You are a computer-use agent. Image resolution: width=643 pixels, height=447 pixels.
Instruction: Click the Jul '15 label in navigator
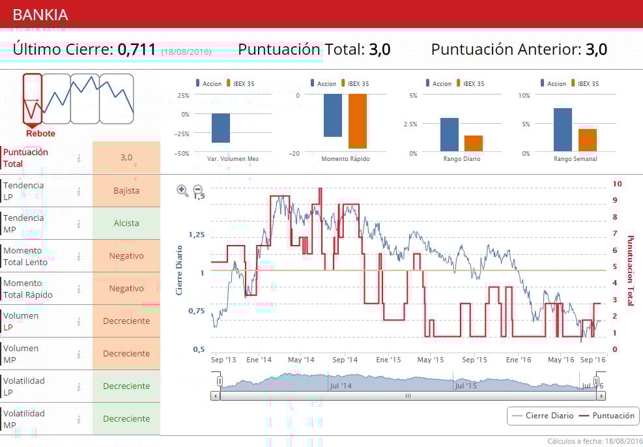[x=466, y=386]
